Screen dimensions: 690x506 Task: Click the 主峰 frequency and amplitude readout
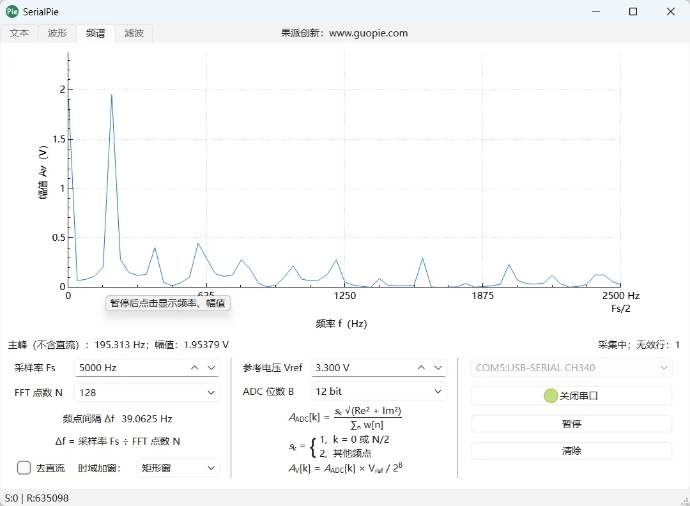(118, 345)
